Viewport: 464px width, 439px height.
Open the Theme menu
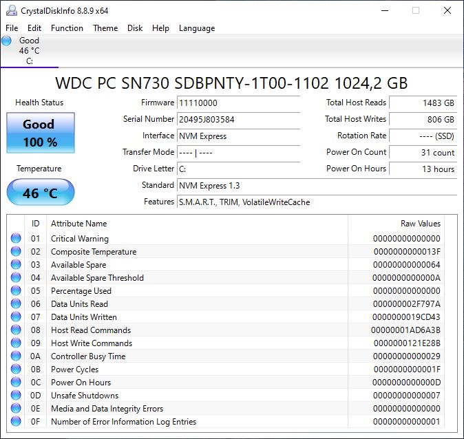[x=105, y=28]
